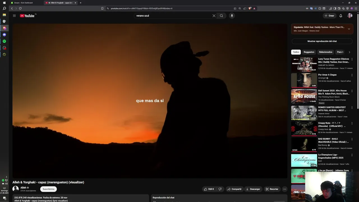The image size is (359, 202).
Task: Dislike the video
Action: pyautogui.click(x=220, y=189)
